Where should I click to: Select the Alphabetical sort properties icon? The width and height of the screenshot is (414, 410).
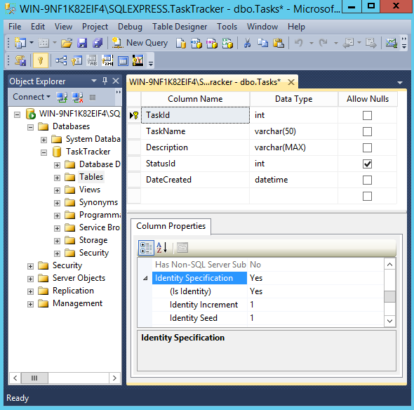[162, 248]
